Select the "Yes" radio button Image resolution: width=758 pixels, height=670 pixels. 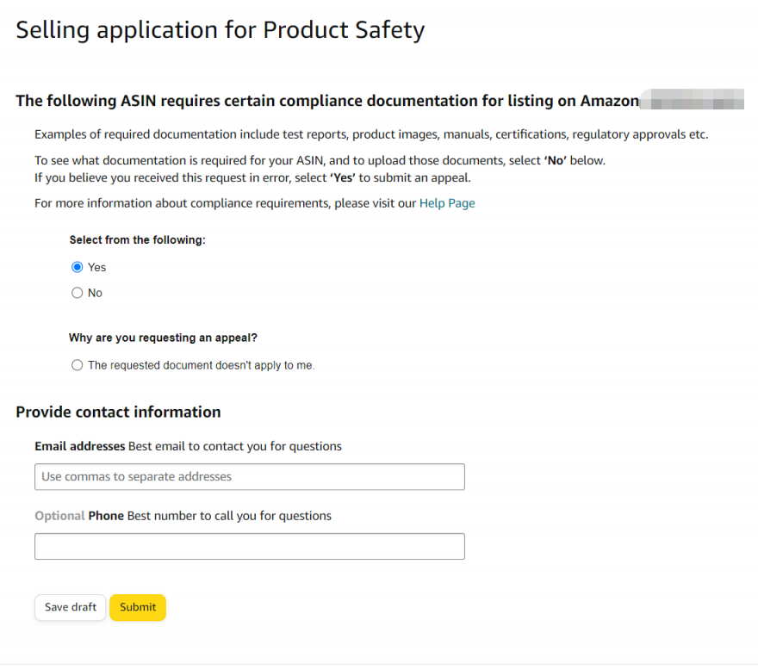[x=78, y=267]
